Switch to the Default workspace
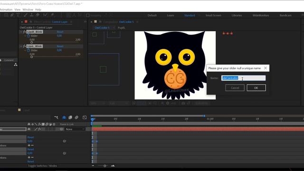Viewport: 304px width, 171px height. tap(152, 15)
